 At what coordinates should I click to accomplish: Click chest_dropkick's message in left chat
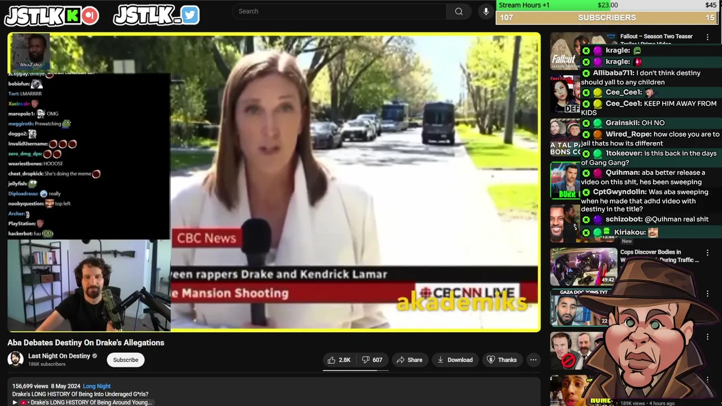point(54,174)
